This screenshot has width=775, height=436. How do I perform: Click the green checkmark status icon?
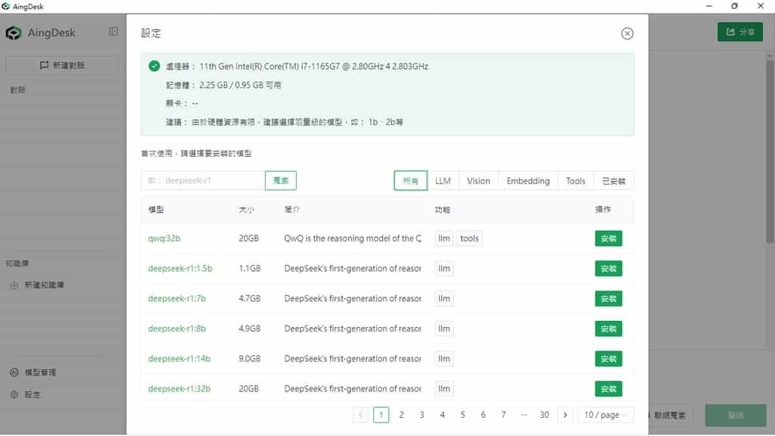[154, 67]
